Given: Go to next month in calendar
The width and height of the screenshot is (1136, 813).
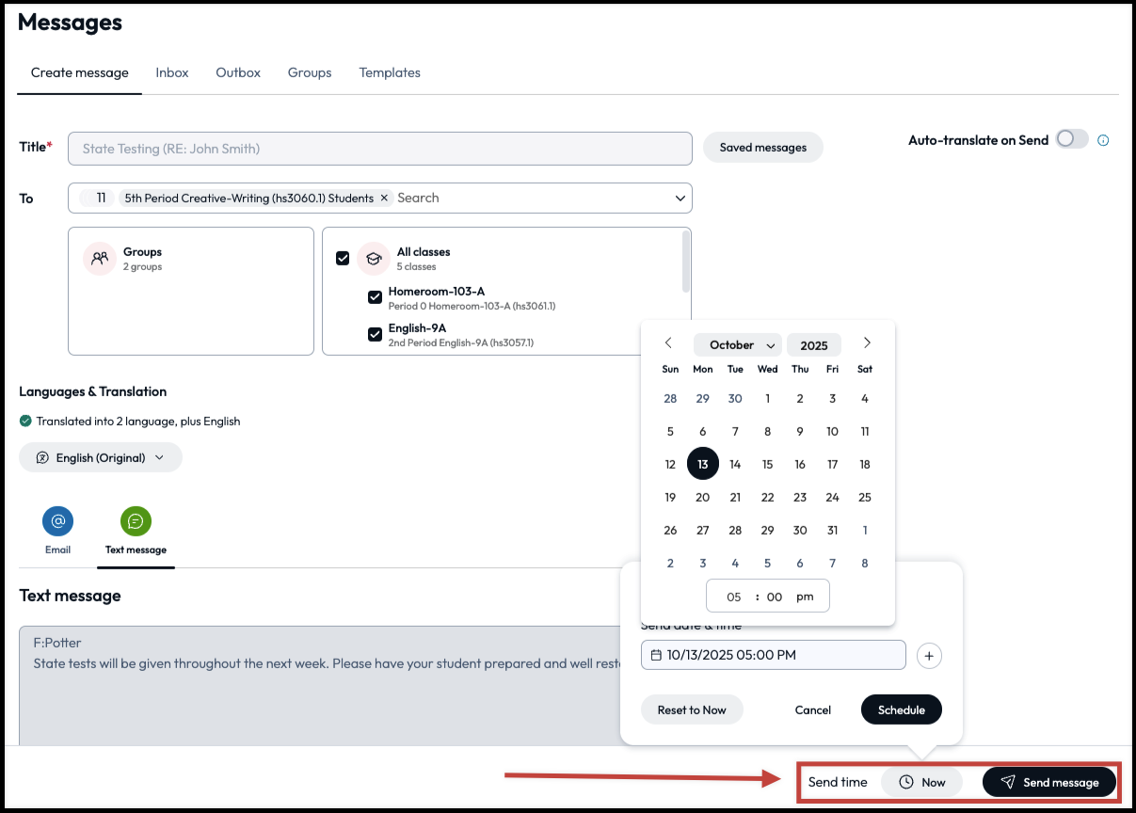Looking at the screenshot, I should pyautogui.click(x=867, y=343).
